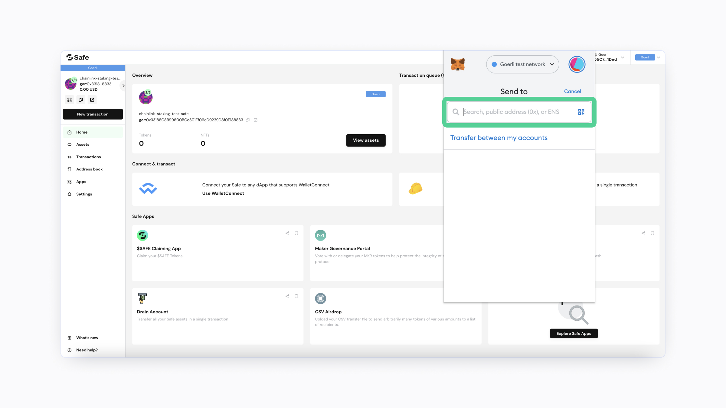726x408 pixels.
Task: Click the magnifier search icon in MetaMask
Action: point(456,112)
